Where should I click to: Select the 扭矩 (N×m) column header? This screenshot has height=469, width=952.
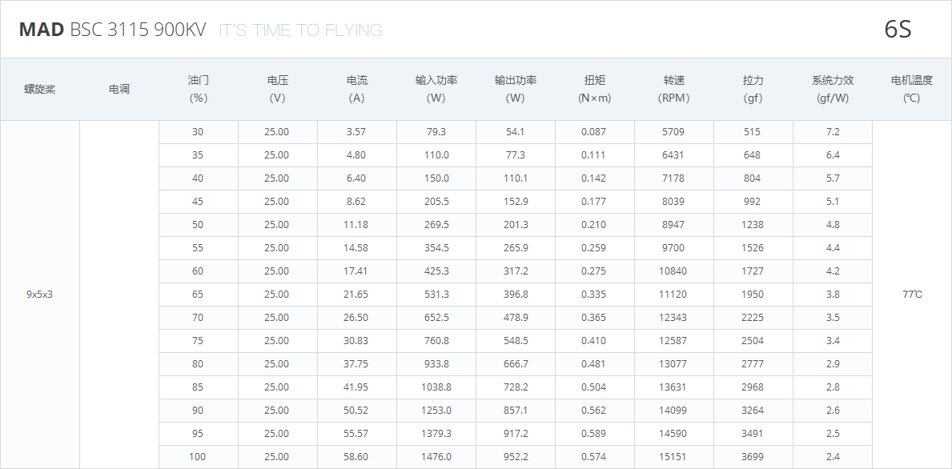click(595, 89)
